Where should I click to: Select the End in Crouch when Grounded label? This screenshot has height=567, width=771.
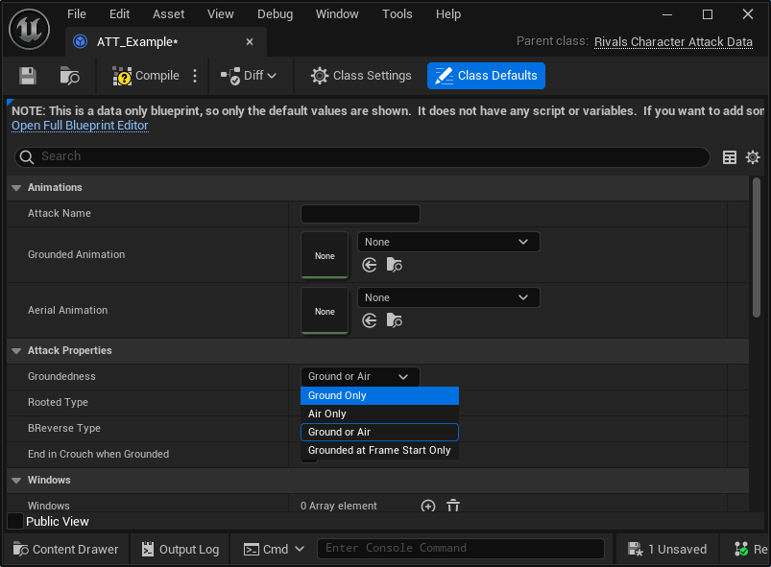point(98,454)
